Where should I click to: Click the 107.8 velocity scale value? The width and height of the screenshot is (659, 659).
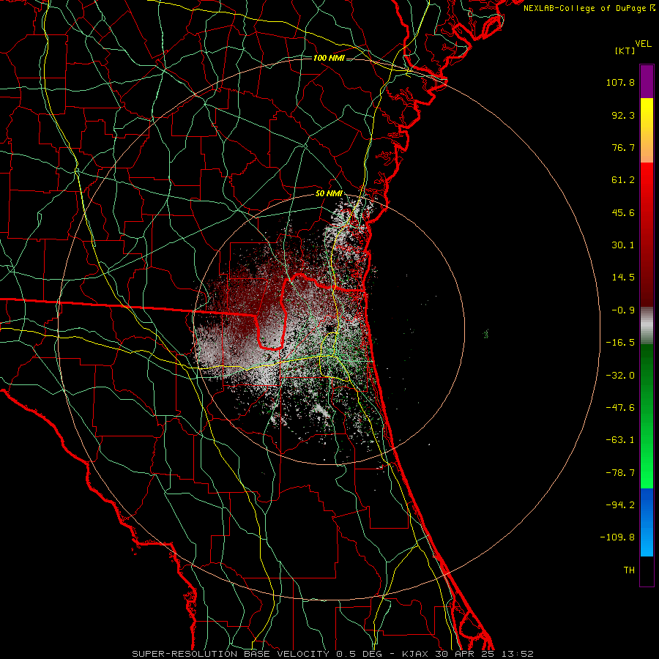tap(620, 82)
